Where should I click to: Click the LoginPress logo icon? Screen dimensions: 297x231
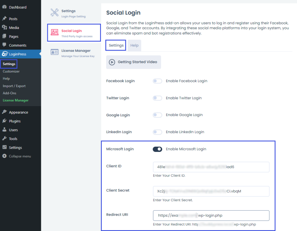coord(5,54)
